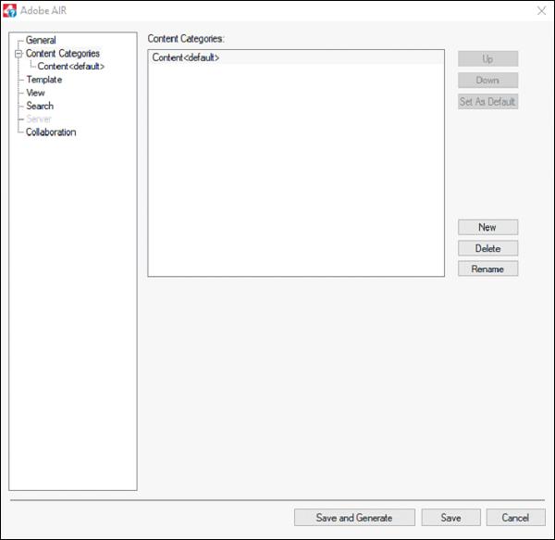
Task: Click the Save button
Action: click(450, 518)
